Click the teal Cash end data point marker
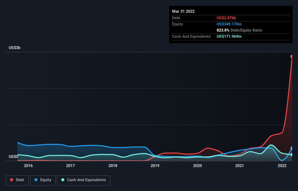298x191 pixels. click(x=292, y=155)
